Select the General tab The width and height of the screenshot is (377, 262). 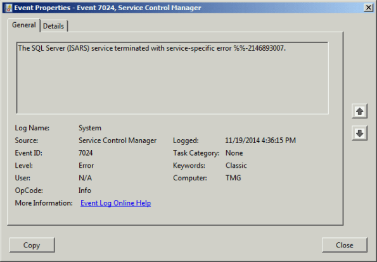tap(24, 25)
